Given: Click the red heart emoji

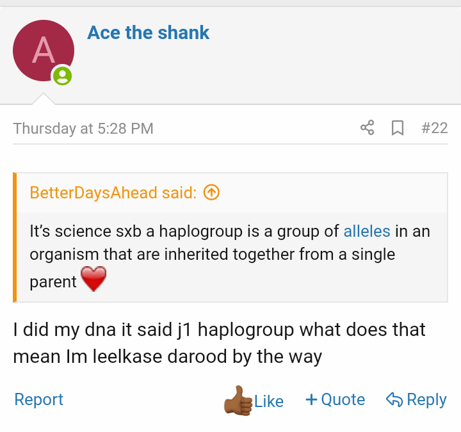Looking at the screenshot, I should (93, 280).
